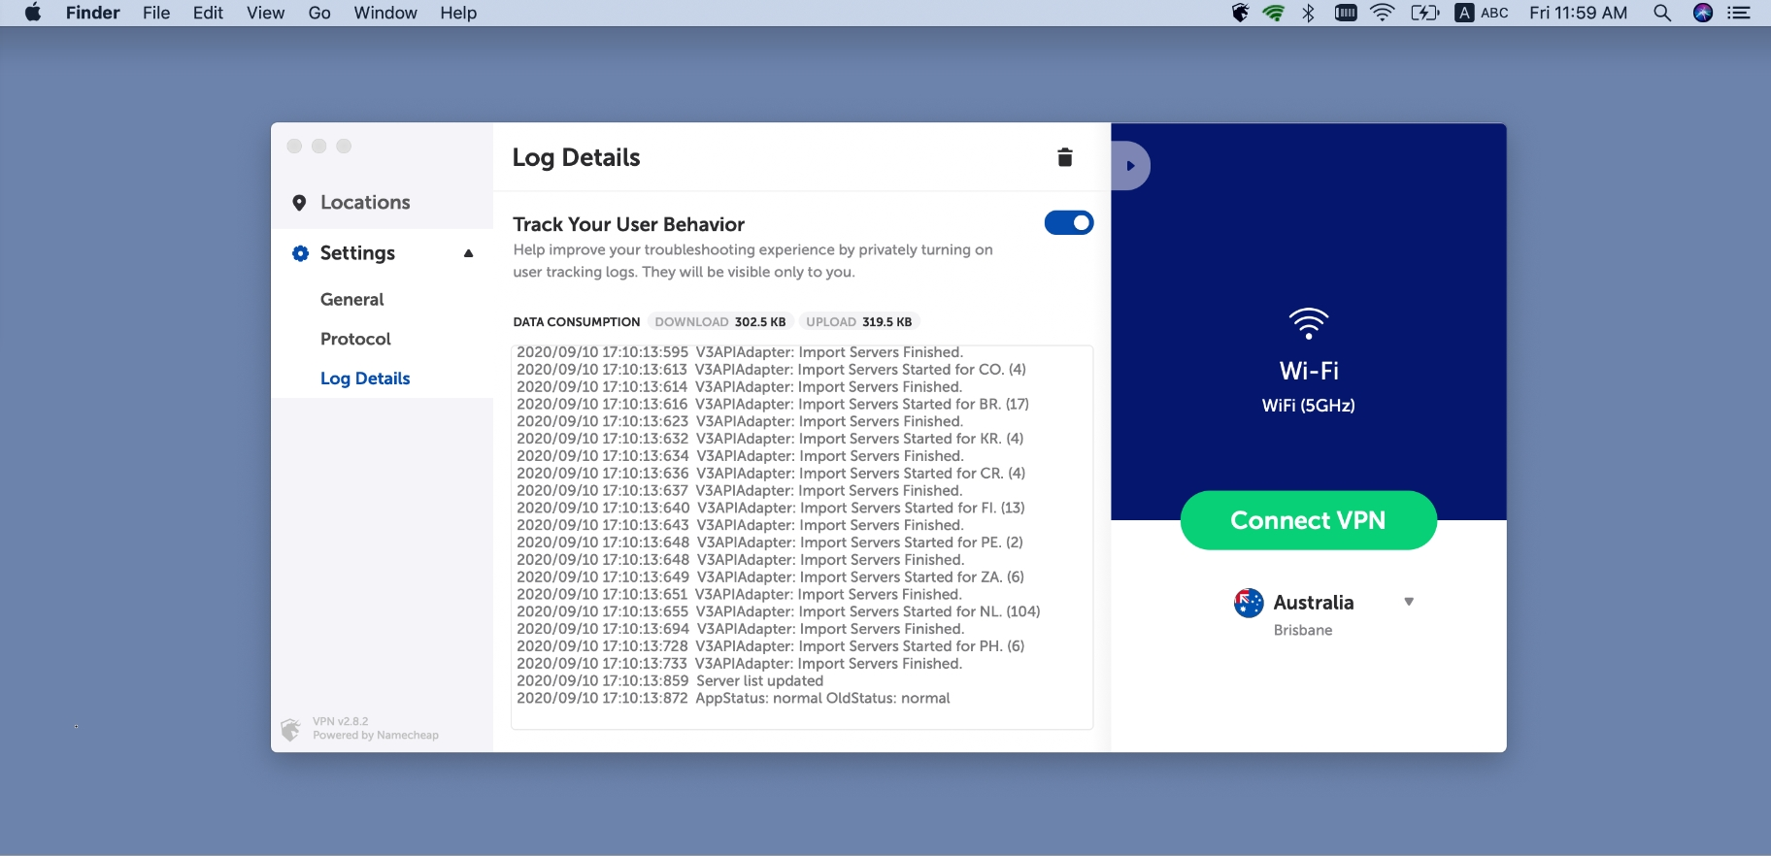Click the log line 'Import Servers Started for FI. (13)'
The width and height of the screenshot is (1771, 856).
pos(771,509)
